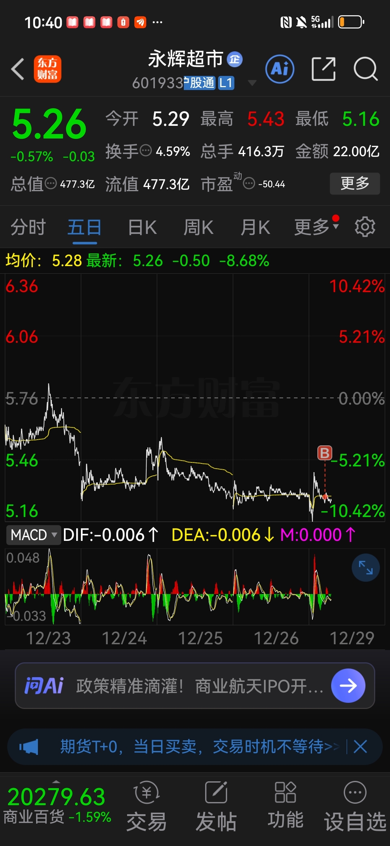Tap the blue 企 badge beside 永辉超市

(235, 59)
